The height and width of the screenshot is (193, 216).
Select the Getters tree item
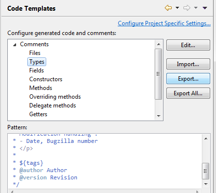(x=38, y=114)
